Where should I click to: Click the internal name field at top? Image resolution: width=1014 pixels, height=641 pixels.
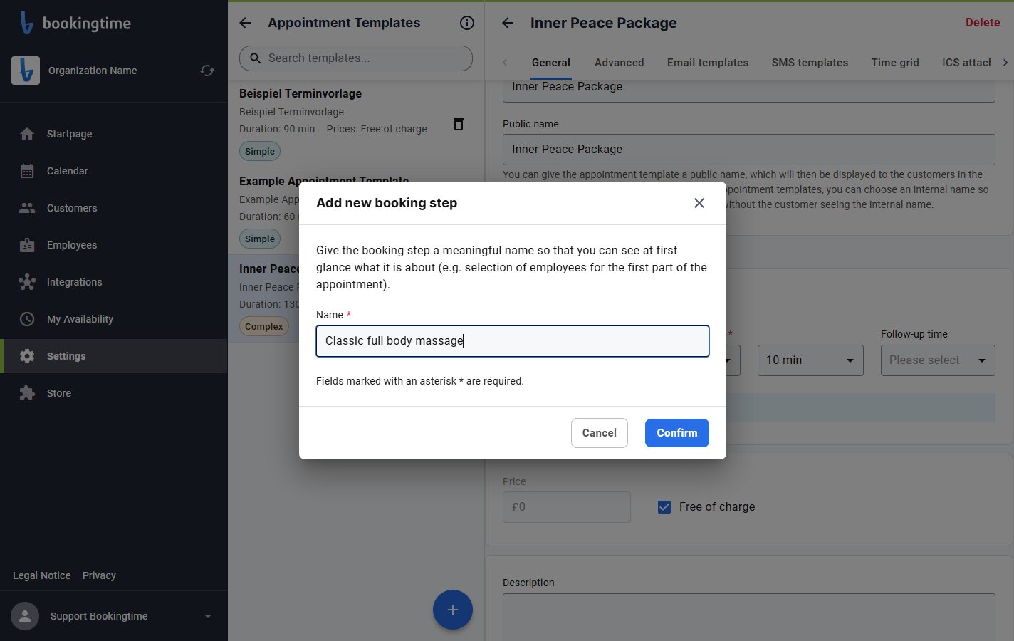(x=749, y=90)
